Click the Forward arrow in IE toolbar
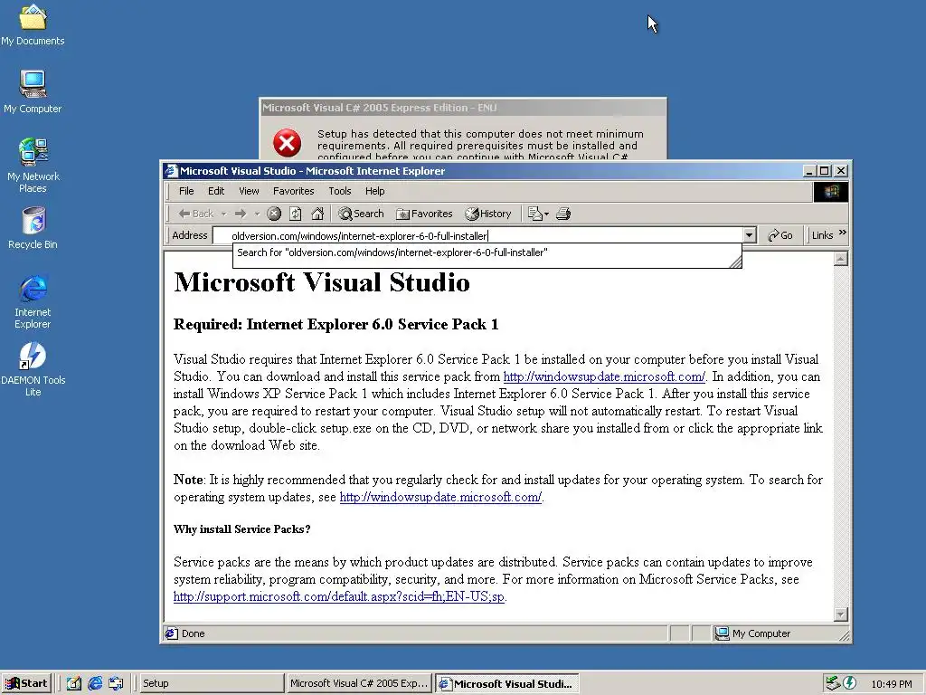This screenshot has width=926, height=695. 241,214
